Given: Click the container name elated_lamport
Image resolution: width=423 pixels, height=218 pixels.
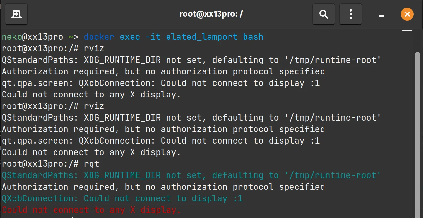Looking at the screenshot, I should pos(202,37).
